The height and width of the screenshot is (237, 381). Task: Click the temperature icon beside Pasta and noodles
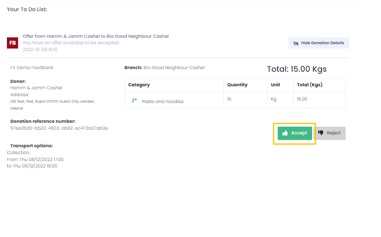pos(134,100)
